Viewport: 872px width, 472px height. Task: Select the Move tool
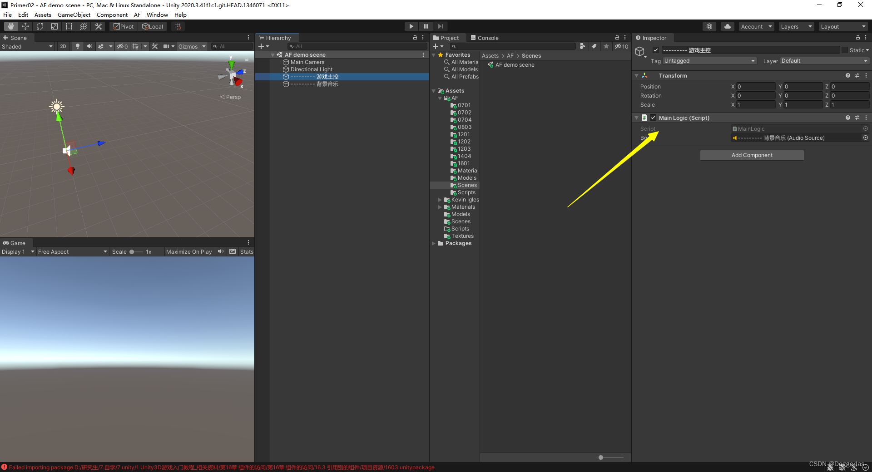[25, 26]
